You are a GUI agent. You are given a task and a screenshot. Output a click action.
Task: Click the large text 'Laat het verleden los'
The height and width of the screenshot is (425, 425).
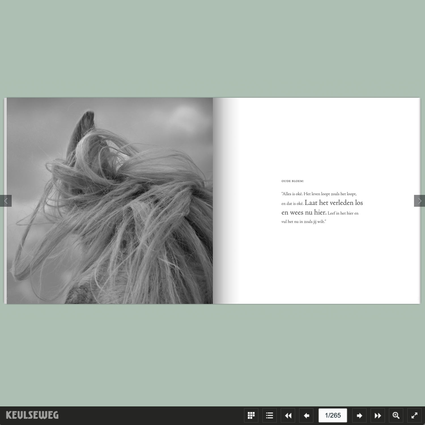click(x=333, y=203)
